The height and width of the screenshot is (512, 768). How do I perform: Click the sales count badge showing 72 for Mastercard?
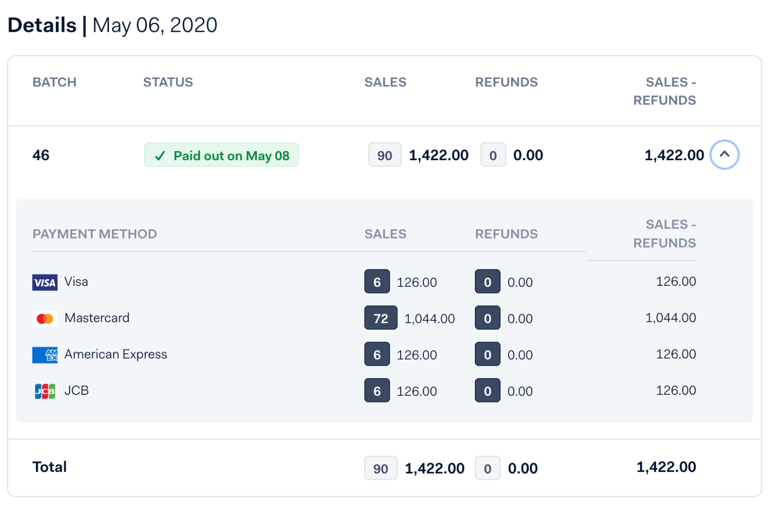click(380, 317)
